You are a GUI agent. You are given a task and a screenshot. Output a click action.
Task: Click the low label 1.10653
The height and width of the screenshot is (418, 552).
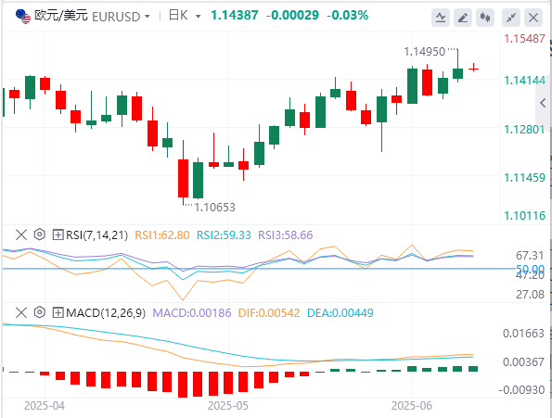pos(214,207)
